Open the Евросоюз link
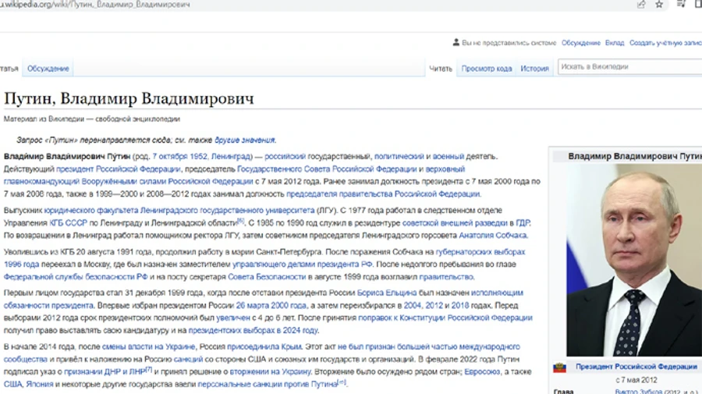The width and height of the screenshot is (702, 394). (x=482, y=372)
